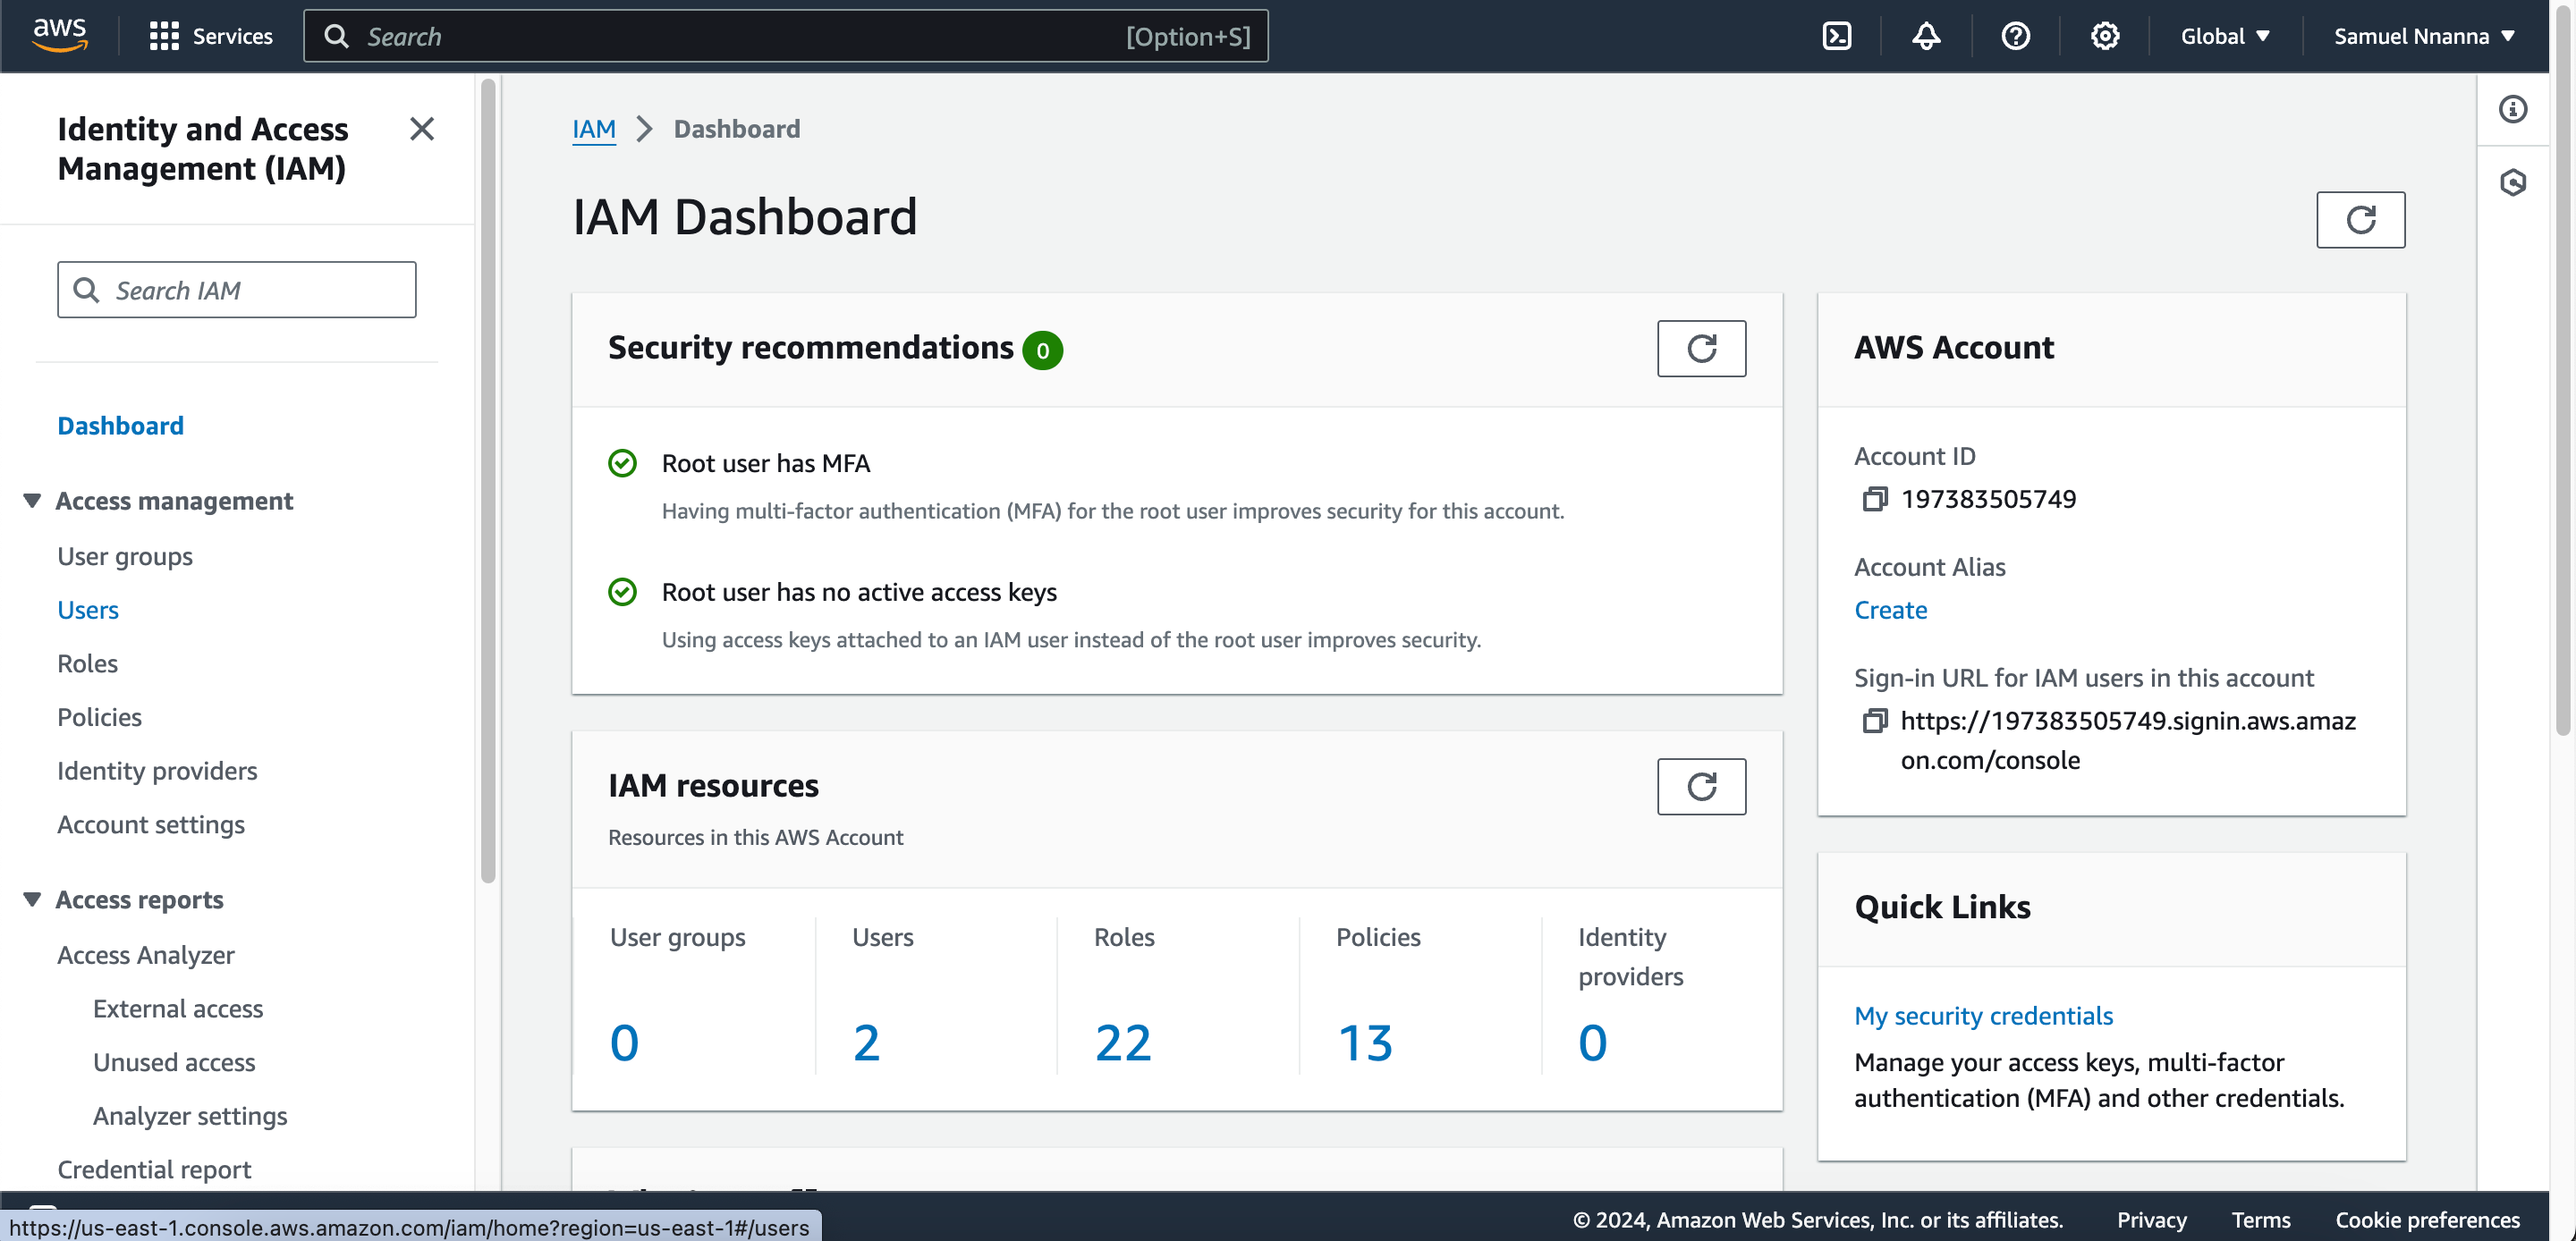This screenshot has width=2576, height=1241.
Task: Collapse the Access reports section
Action: point(32,899)
